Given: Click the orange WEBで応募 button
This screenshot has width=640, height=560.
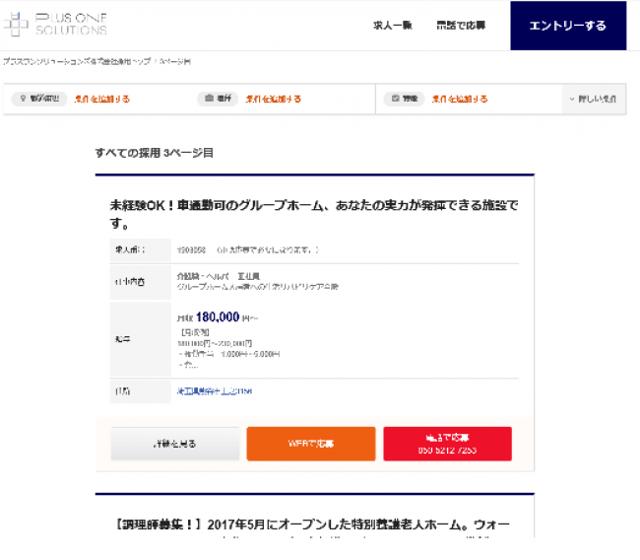Looking at the screenshot, I should [x=311, y=444].
